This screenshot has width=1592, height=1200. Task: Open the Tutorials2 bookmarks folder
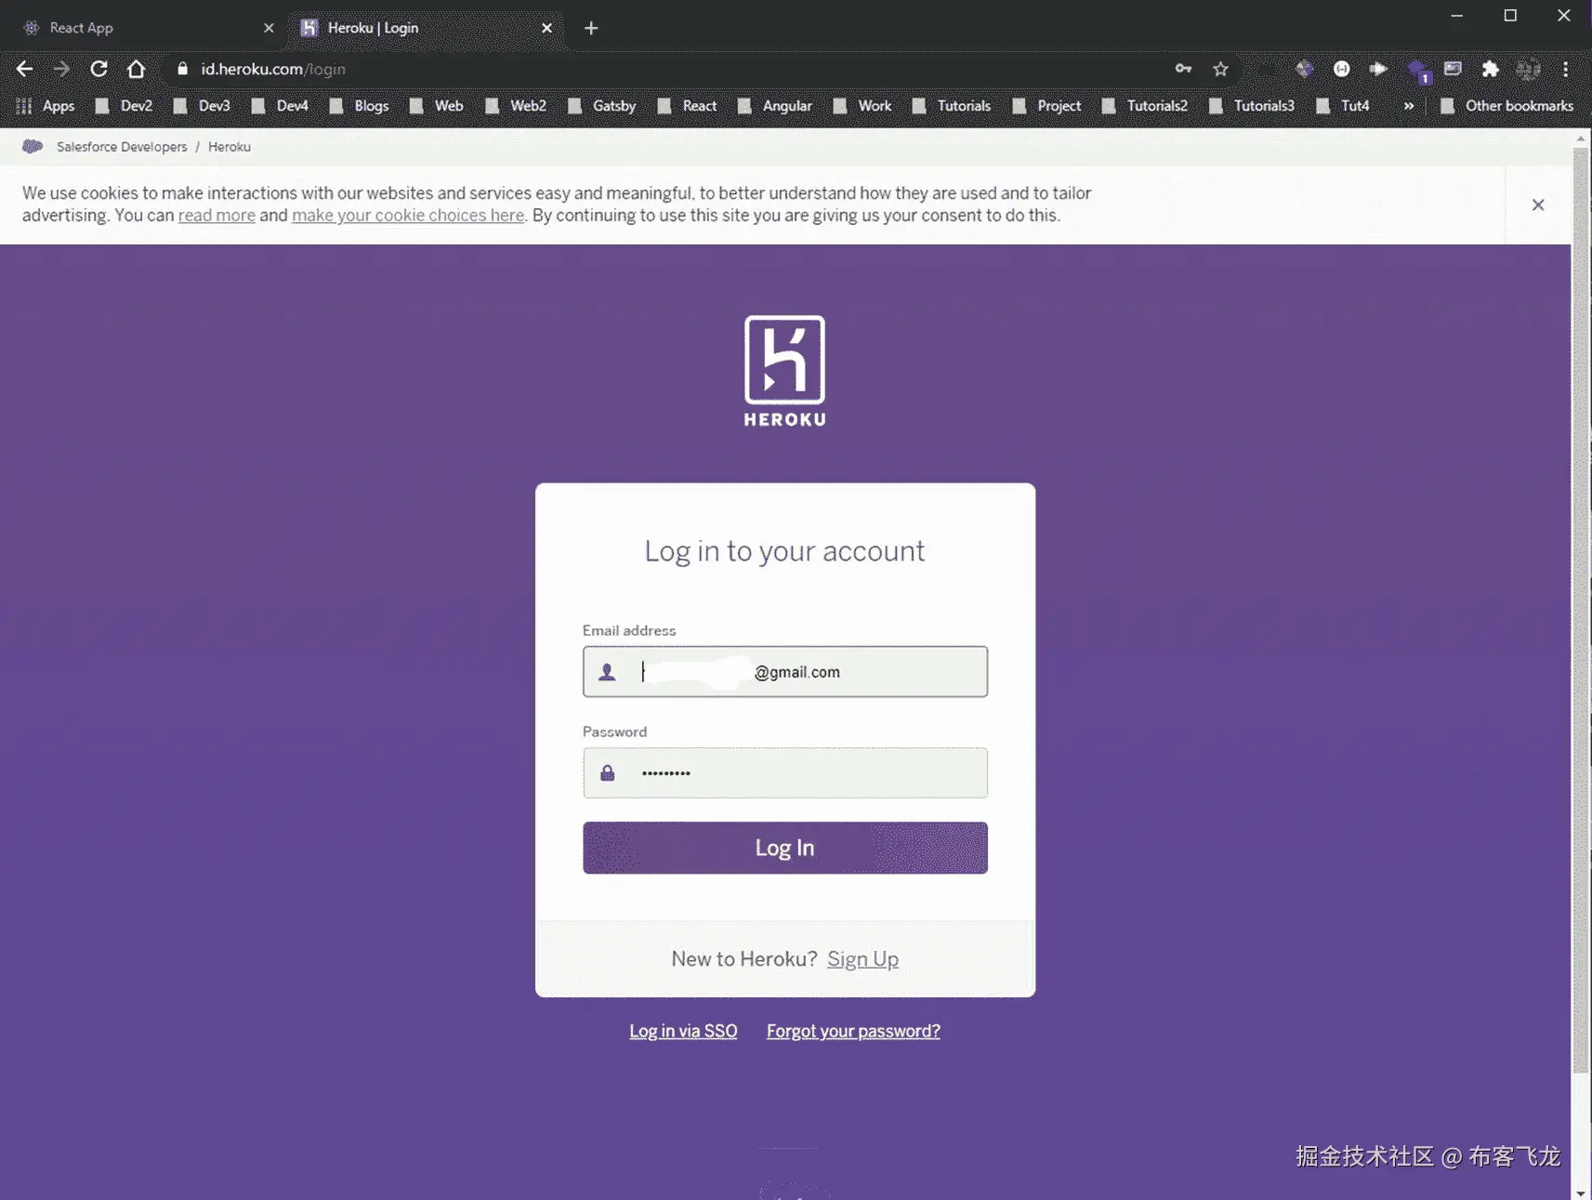pos(1145,106)
